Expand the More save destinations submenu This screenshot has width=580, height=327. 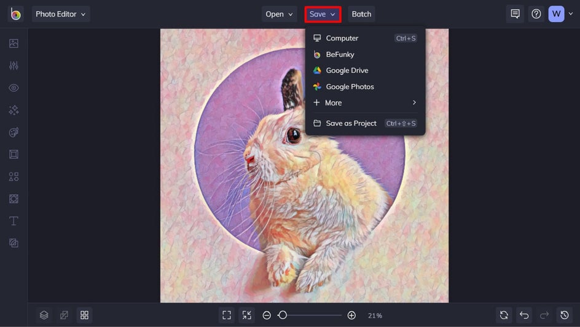click(365, 102)
